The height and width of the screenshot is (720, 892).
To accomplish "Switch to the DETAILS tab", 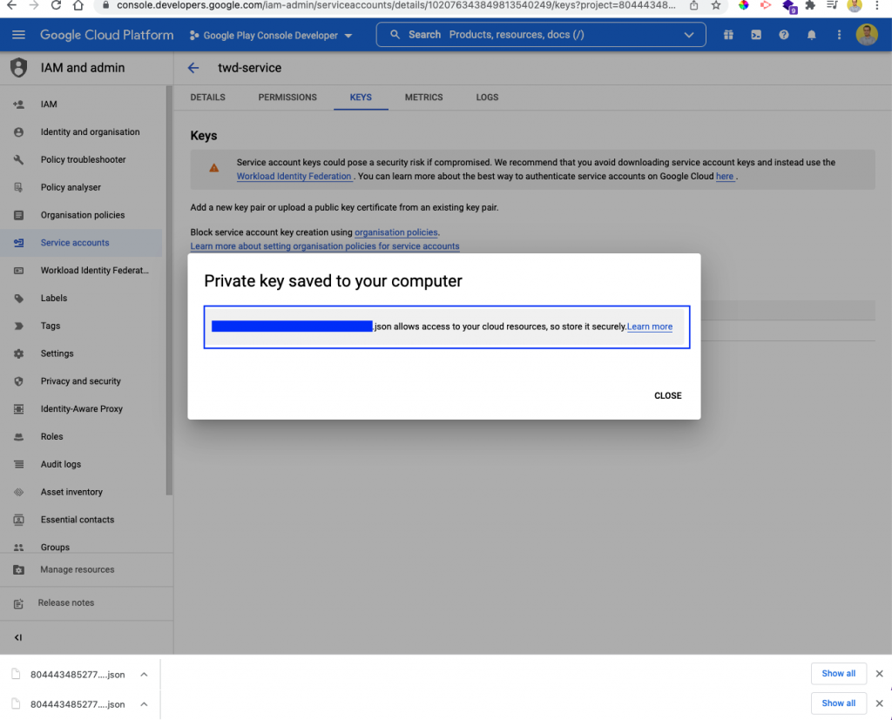I will [207, 98].
